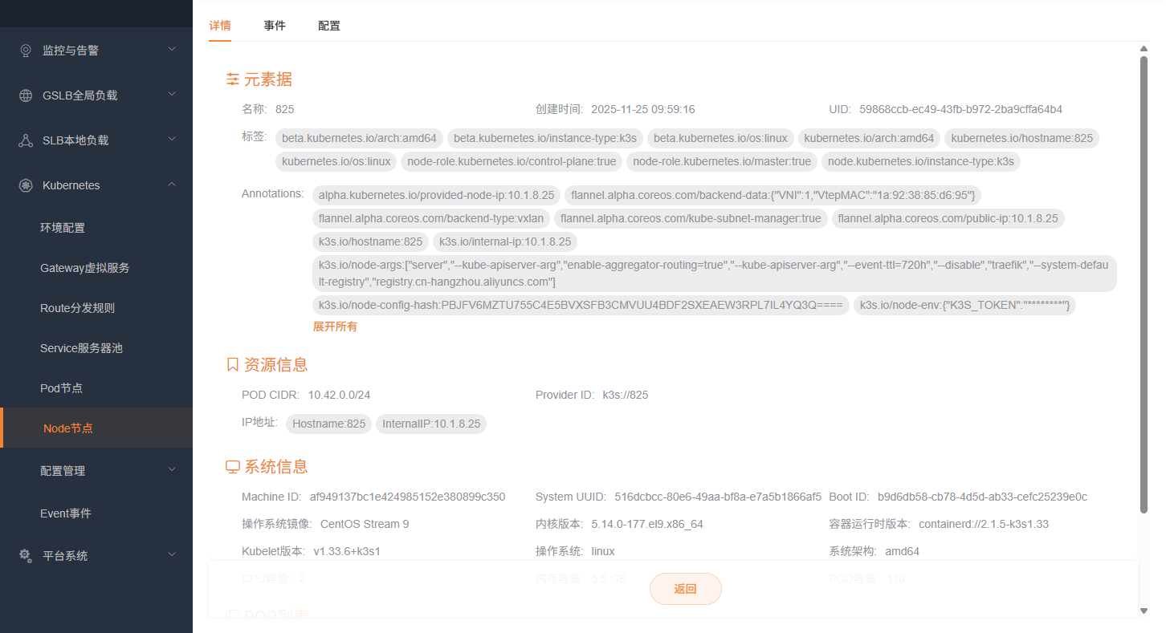
Task: Expand the 配置管理 submenu chevron
Action: 172,470
